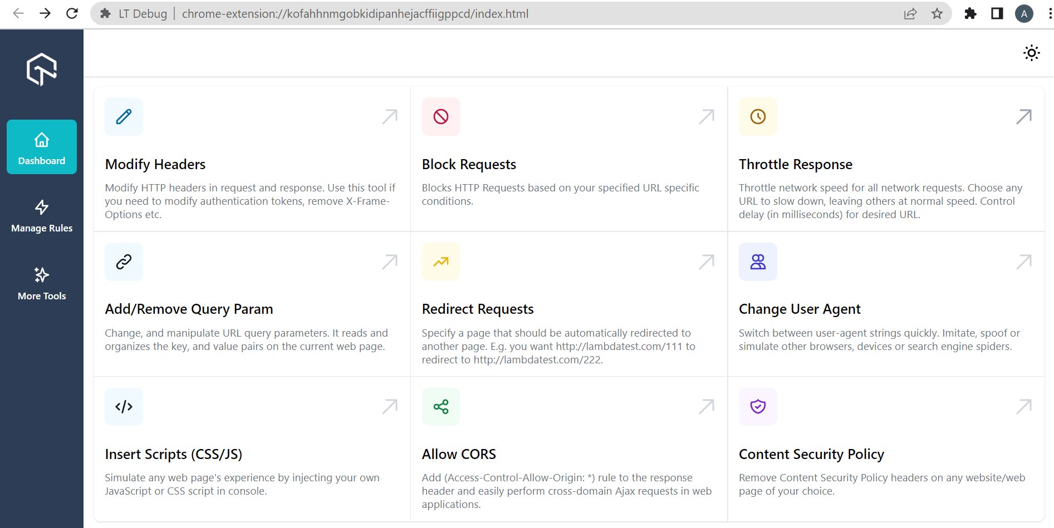The height and width of the screenshot is (528, 1054).
Task: Click the LambdaTest logo in sidebar
Action: coord(42,70)
